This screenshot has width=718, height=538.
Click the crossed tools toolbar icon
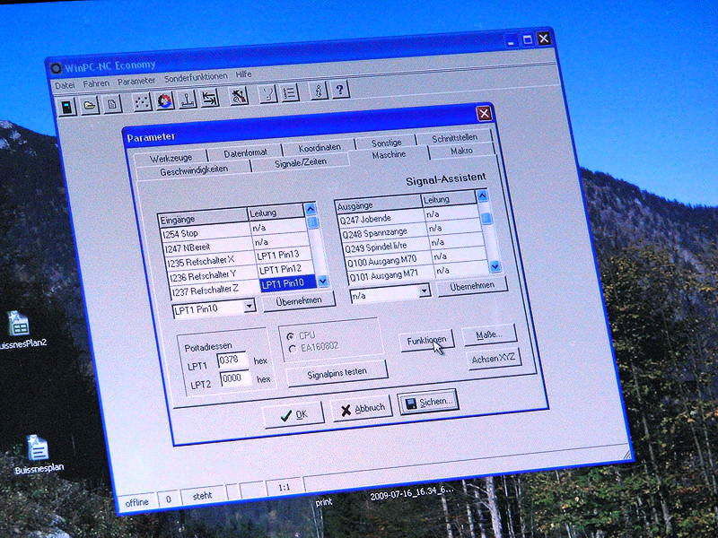click(239, 96)
